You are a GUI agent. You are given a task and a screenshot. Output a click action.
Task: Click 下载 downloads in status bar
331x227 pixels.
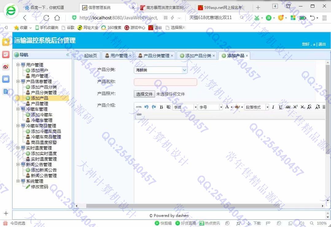point(254,223)
